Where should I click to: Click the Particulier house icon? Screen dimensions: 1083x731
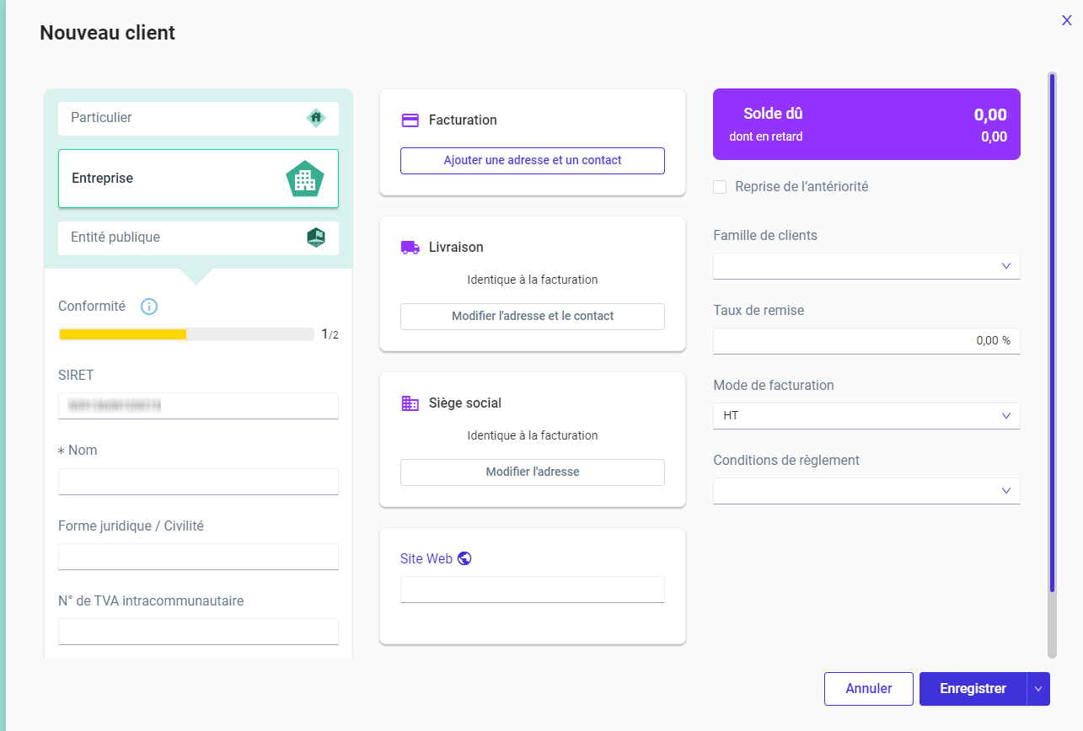316,118
